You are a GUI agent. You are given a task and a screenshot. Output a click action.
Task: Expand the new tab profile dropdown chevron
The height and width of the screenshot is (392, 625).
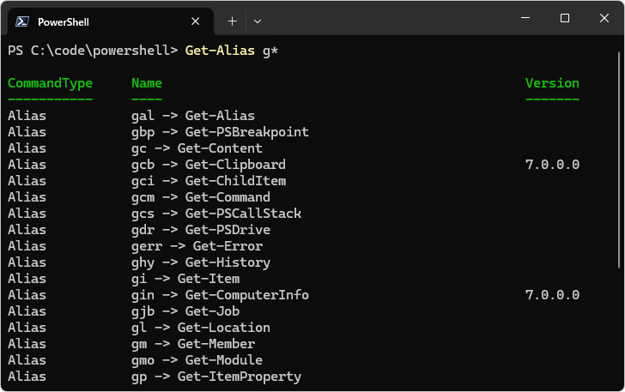pos(258,21)
